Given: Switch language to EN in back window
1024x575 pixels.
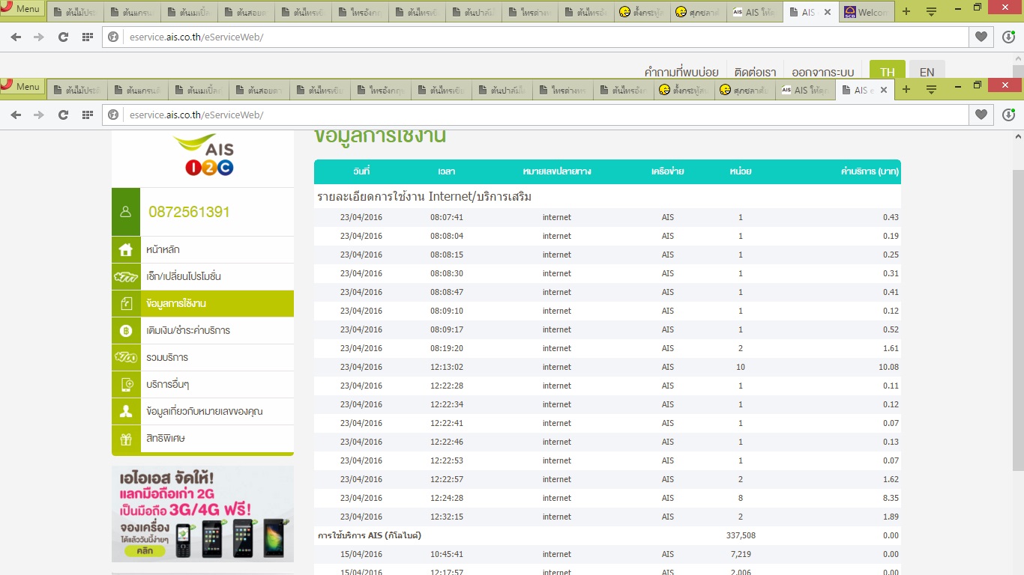Looking at the screenshot, I should (x=927, y=70).
